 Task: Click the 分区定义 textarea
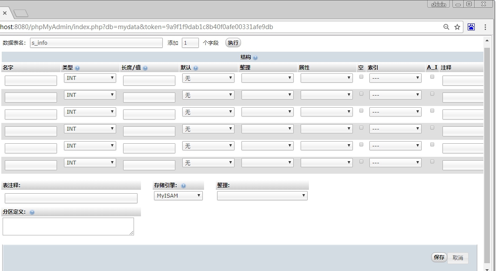pyautogui.click(x=68, y=226)
